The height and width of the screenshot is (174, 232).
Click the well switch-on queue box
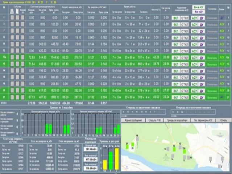coord(144,112)
